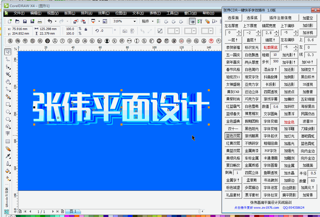Select the Outline Pen tool
Image resolution: width=320 pixels, height=217 pixels.
pyautogui.click(x=8, y=164)
